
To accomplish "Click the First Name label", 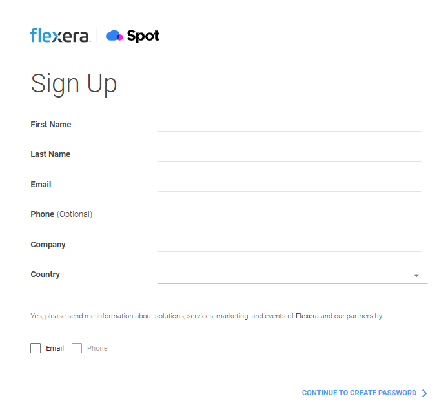I will tap(51, 124).
